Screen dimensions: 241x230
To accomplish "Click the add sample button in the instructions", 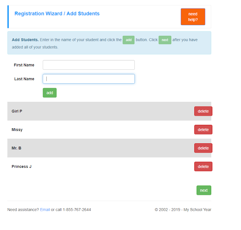I will click(x=128, y=40).
